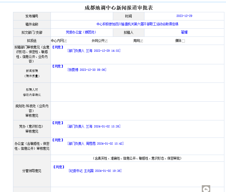
Task: Click 同意 in the 新闻核稿 row
Action: pos(58,66)
